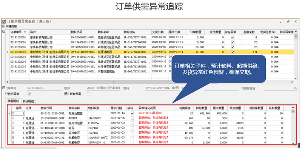Image resolution: width=302 pixels, height=149 pixels.
Task: Toggle 存在异常 checkbox for quantity 5,000 row
Action: tap(233, 42)
